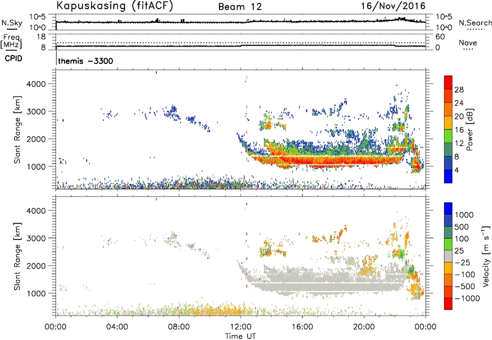Image resolution: width=492 pixels, height=340 pixels.
Task: Click the 'N.Sky' axis label
Action: (12, 23)
